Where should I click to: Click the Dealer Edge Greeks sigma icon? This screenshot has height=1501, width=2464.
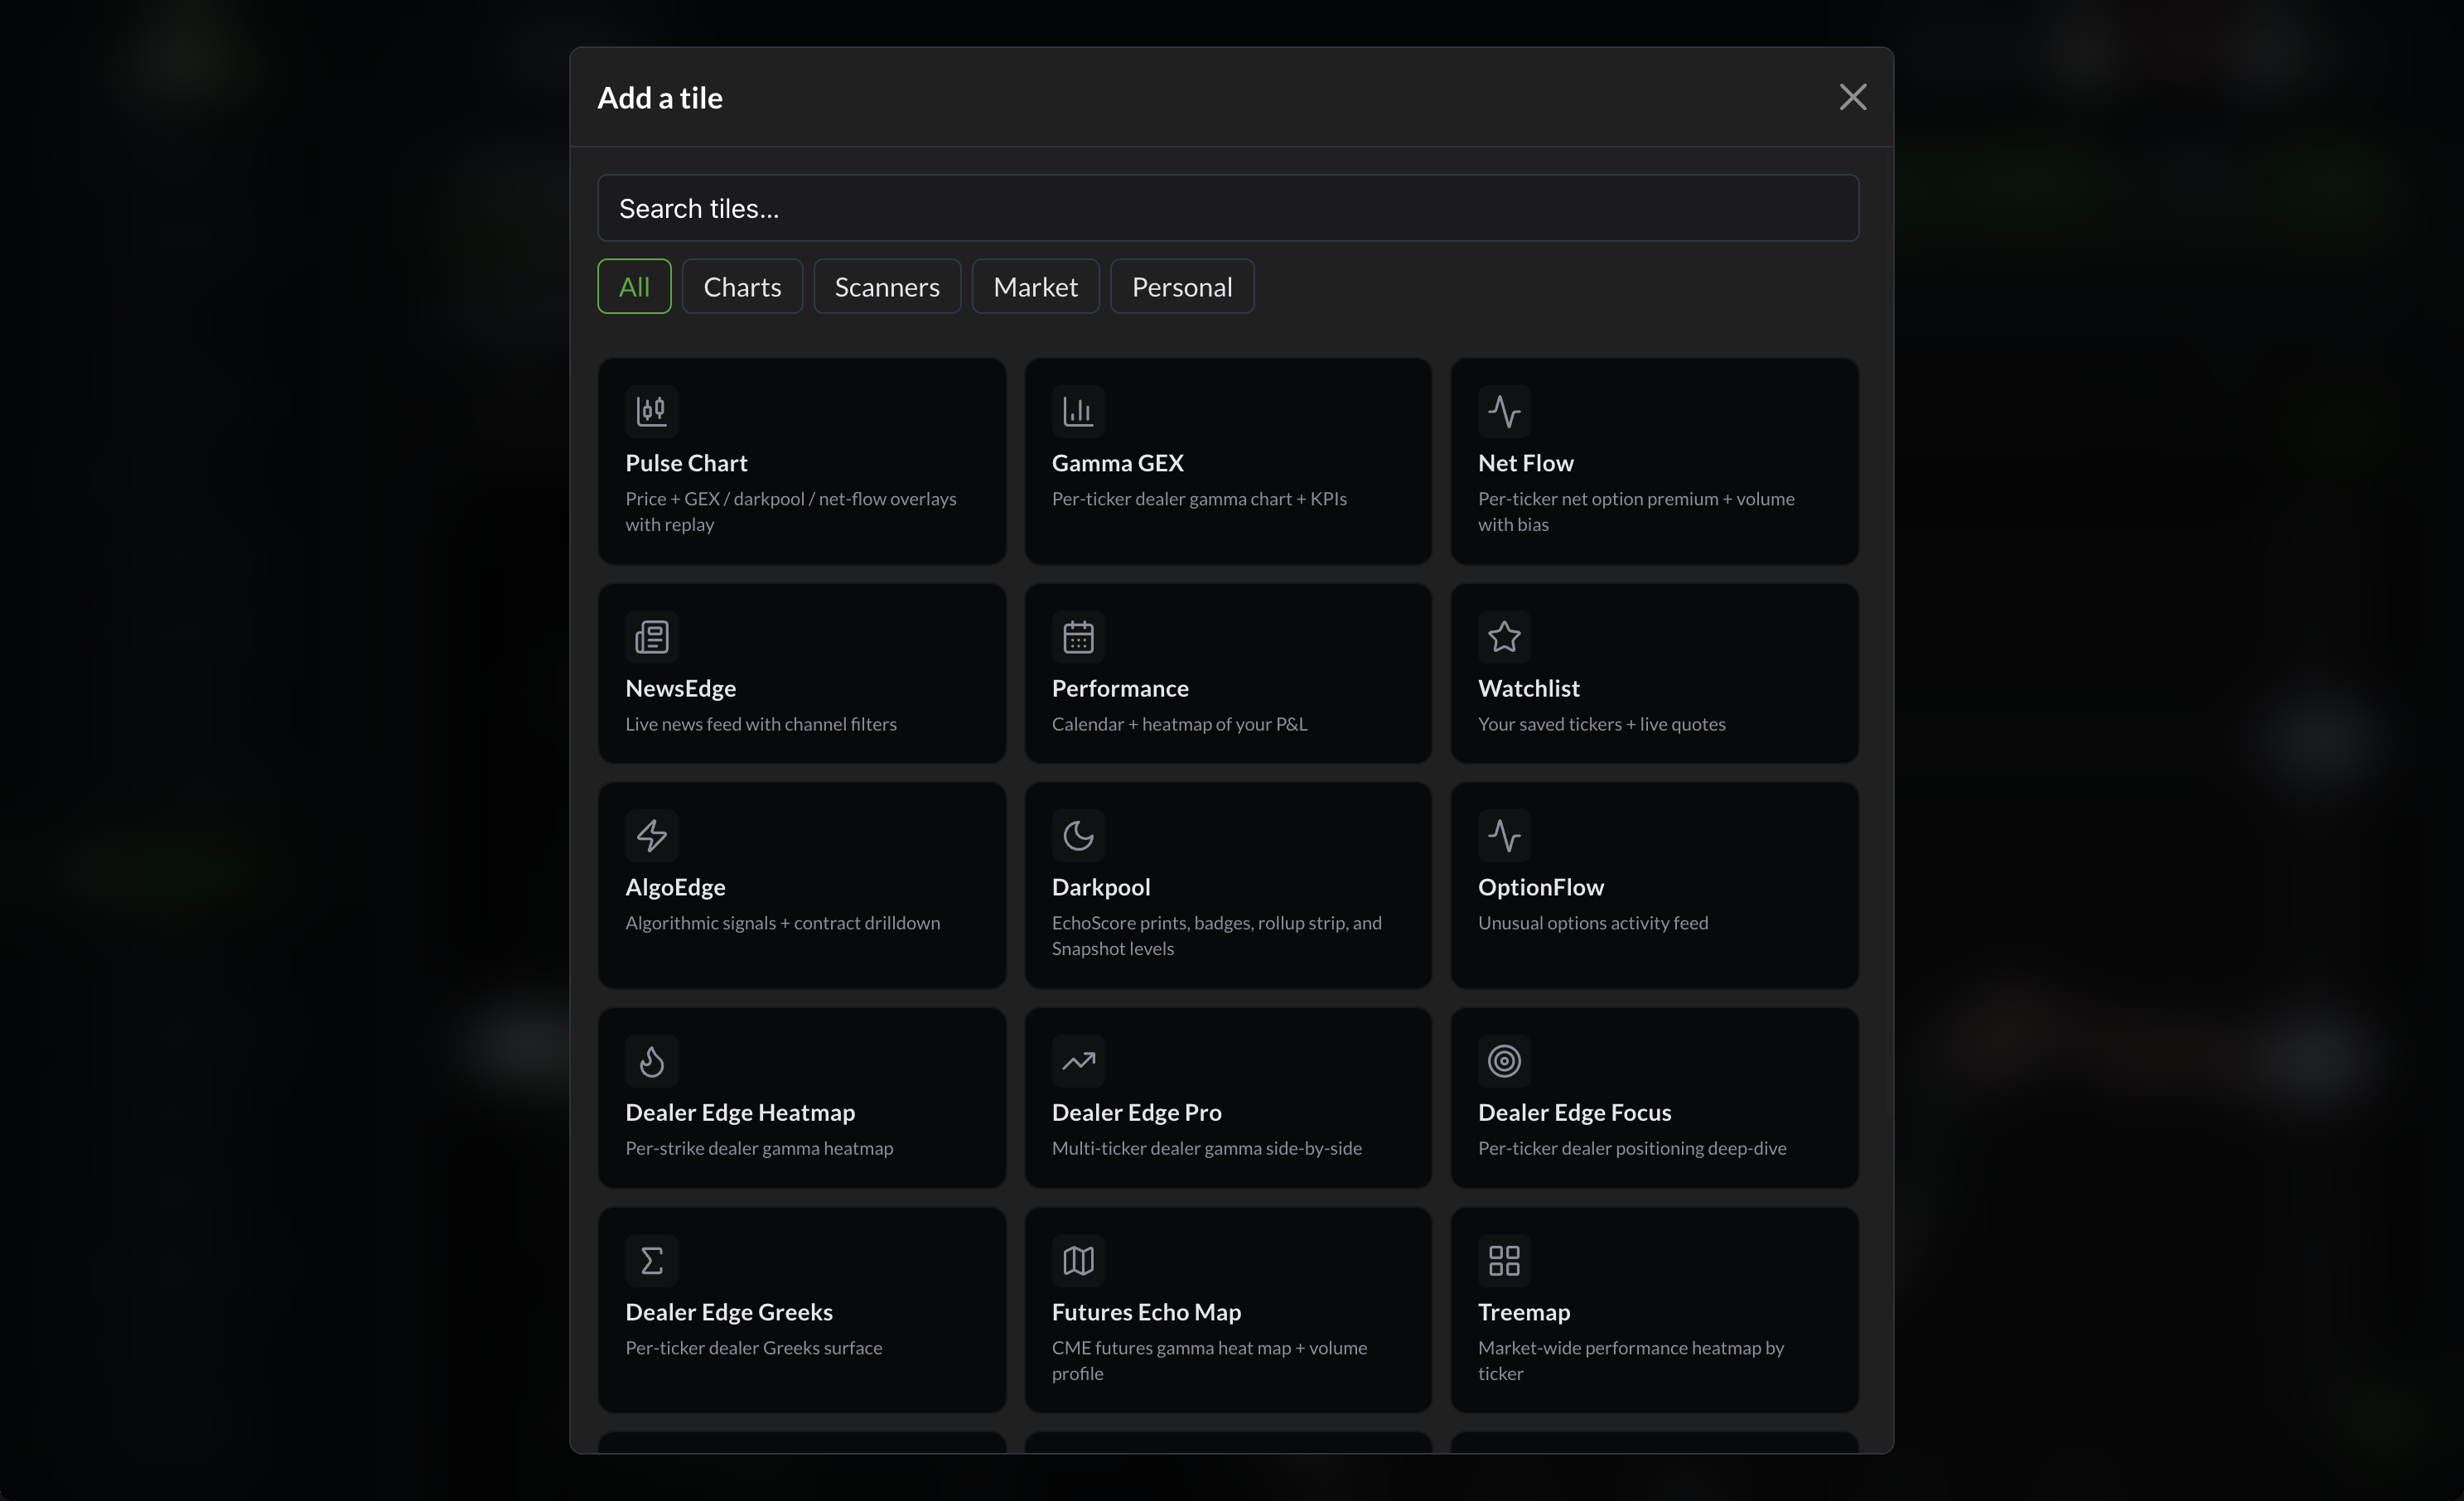click(651, 1260)
